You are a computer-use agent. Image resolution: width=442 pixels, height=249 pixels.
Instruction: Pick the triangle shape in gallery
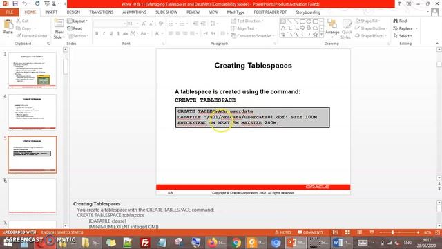click(x=283, y=28)
